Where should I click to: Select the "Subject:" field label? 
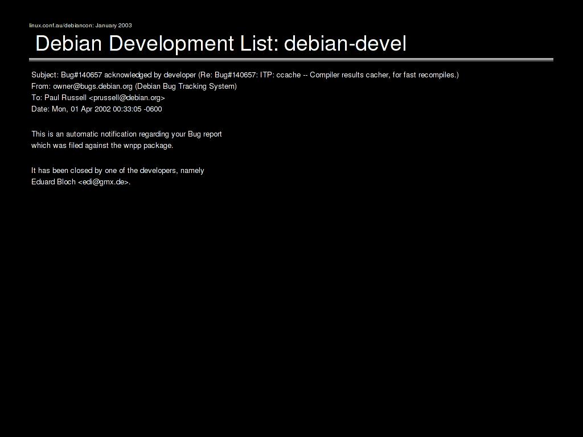45,75
